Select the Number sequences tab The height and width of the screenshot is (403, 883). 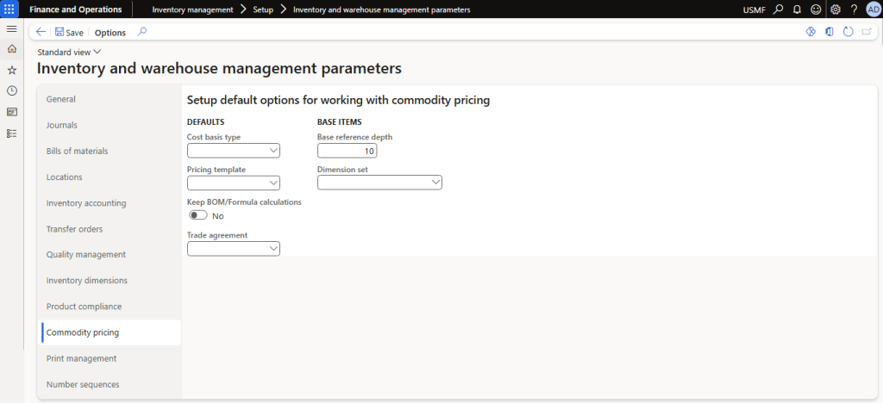[x=83, y=384]
